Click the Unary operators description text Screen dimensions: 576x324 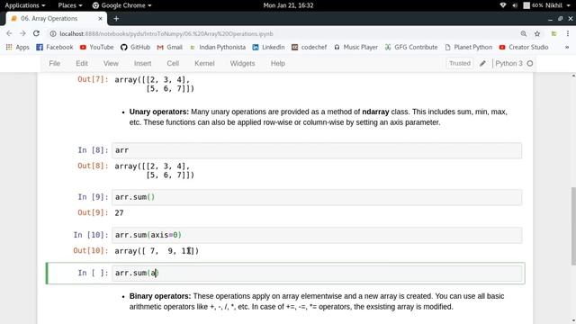click(x=318, y=117)
